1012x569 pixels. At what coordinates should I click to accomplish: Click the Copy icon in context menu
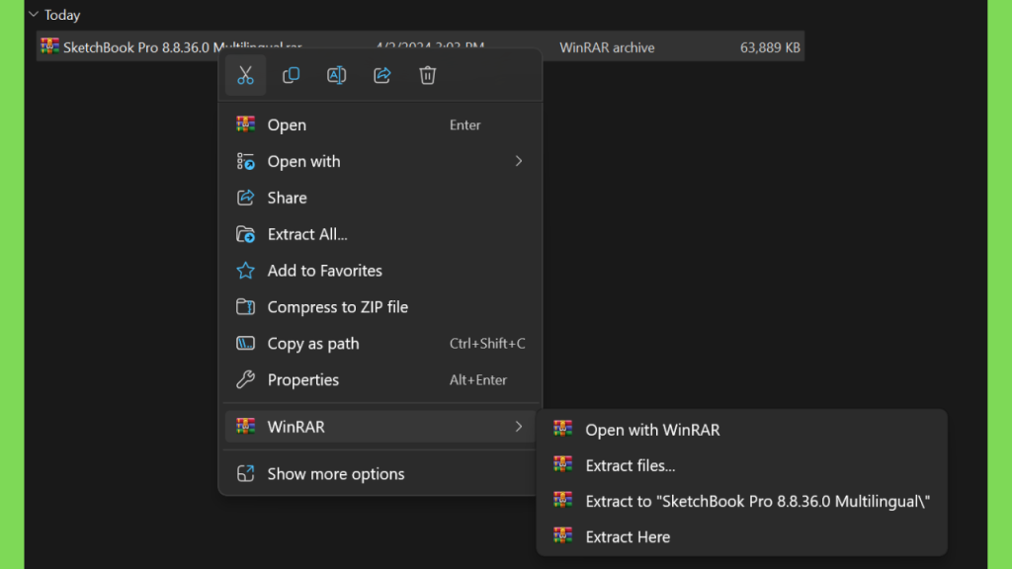click(292, 75)
